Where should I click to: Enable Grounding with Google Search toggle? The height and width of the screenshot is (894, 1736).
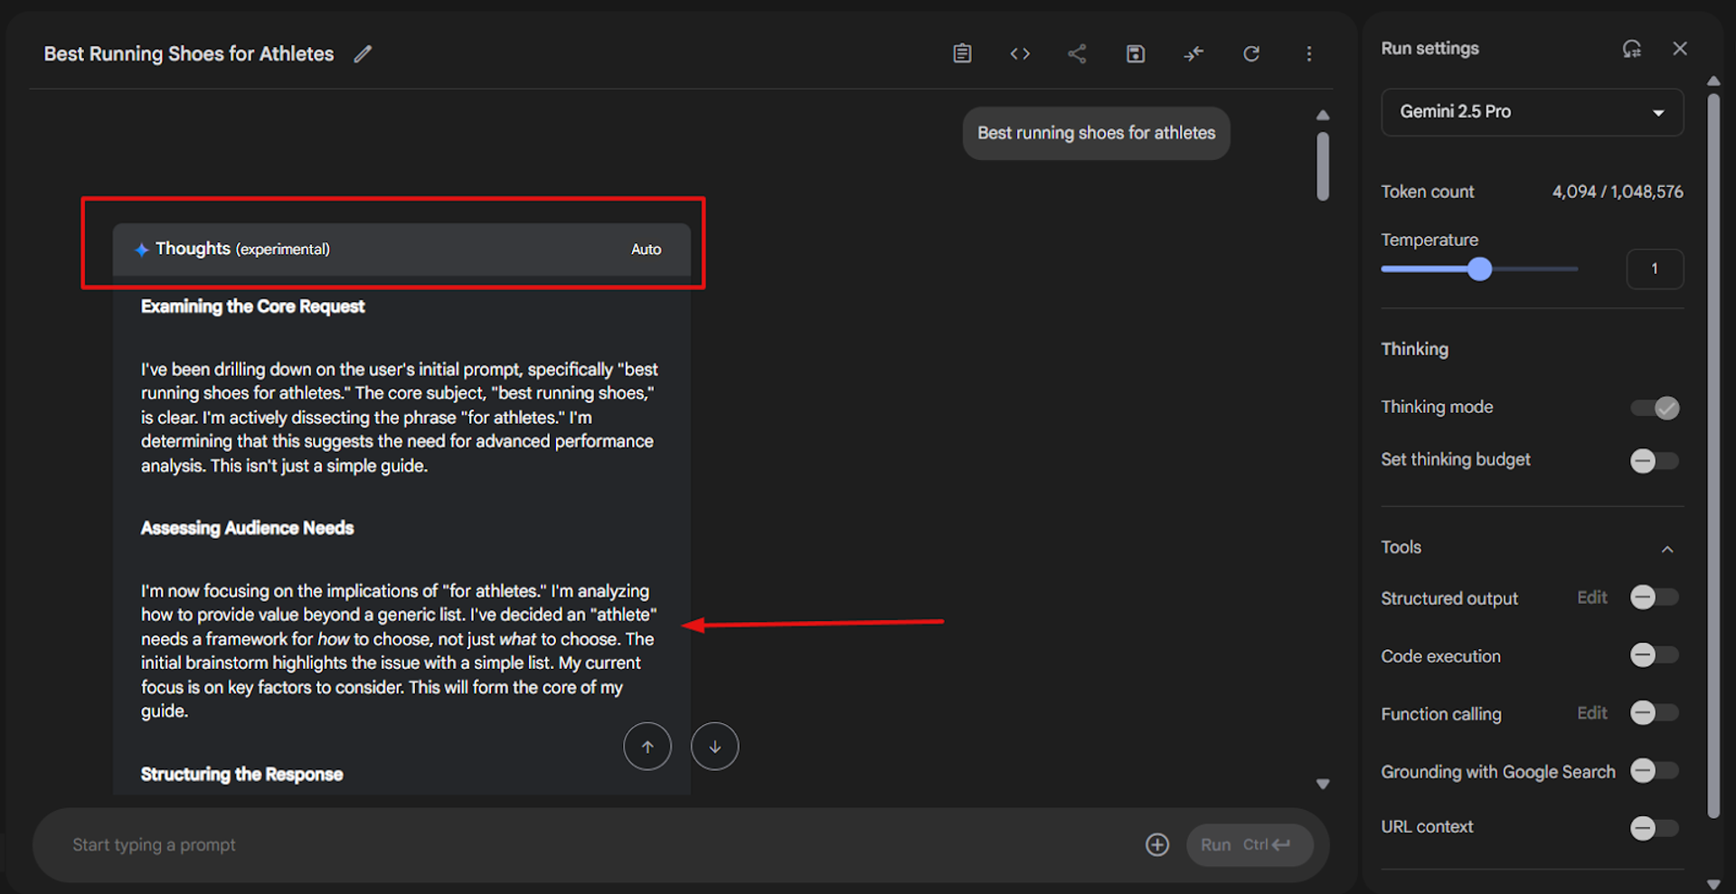1655,771
